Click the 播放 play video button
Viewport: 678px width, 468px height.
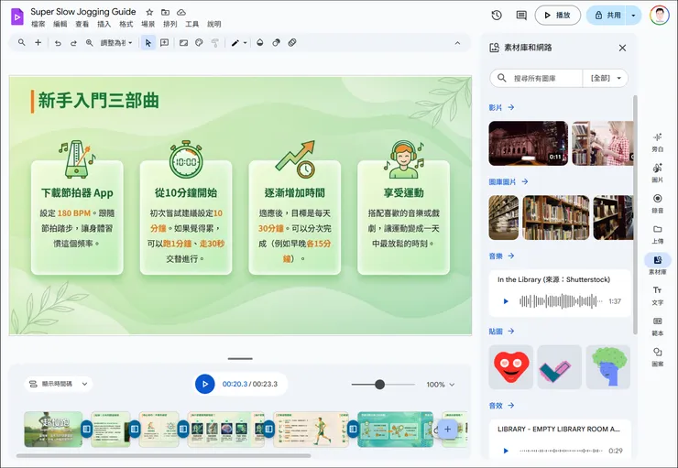[x=557, y=16]
